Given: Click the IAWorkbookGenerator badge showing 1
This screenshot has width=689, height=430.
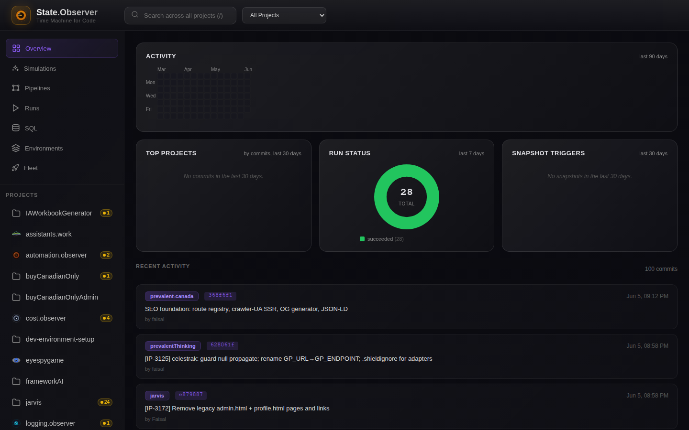Looking at the screenshot, I should click(x=106, y=213).
